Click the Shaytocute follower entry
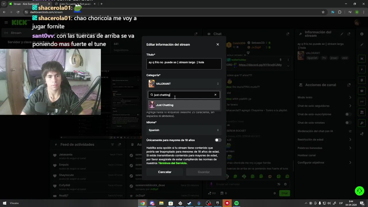 click(88, 177)
